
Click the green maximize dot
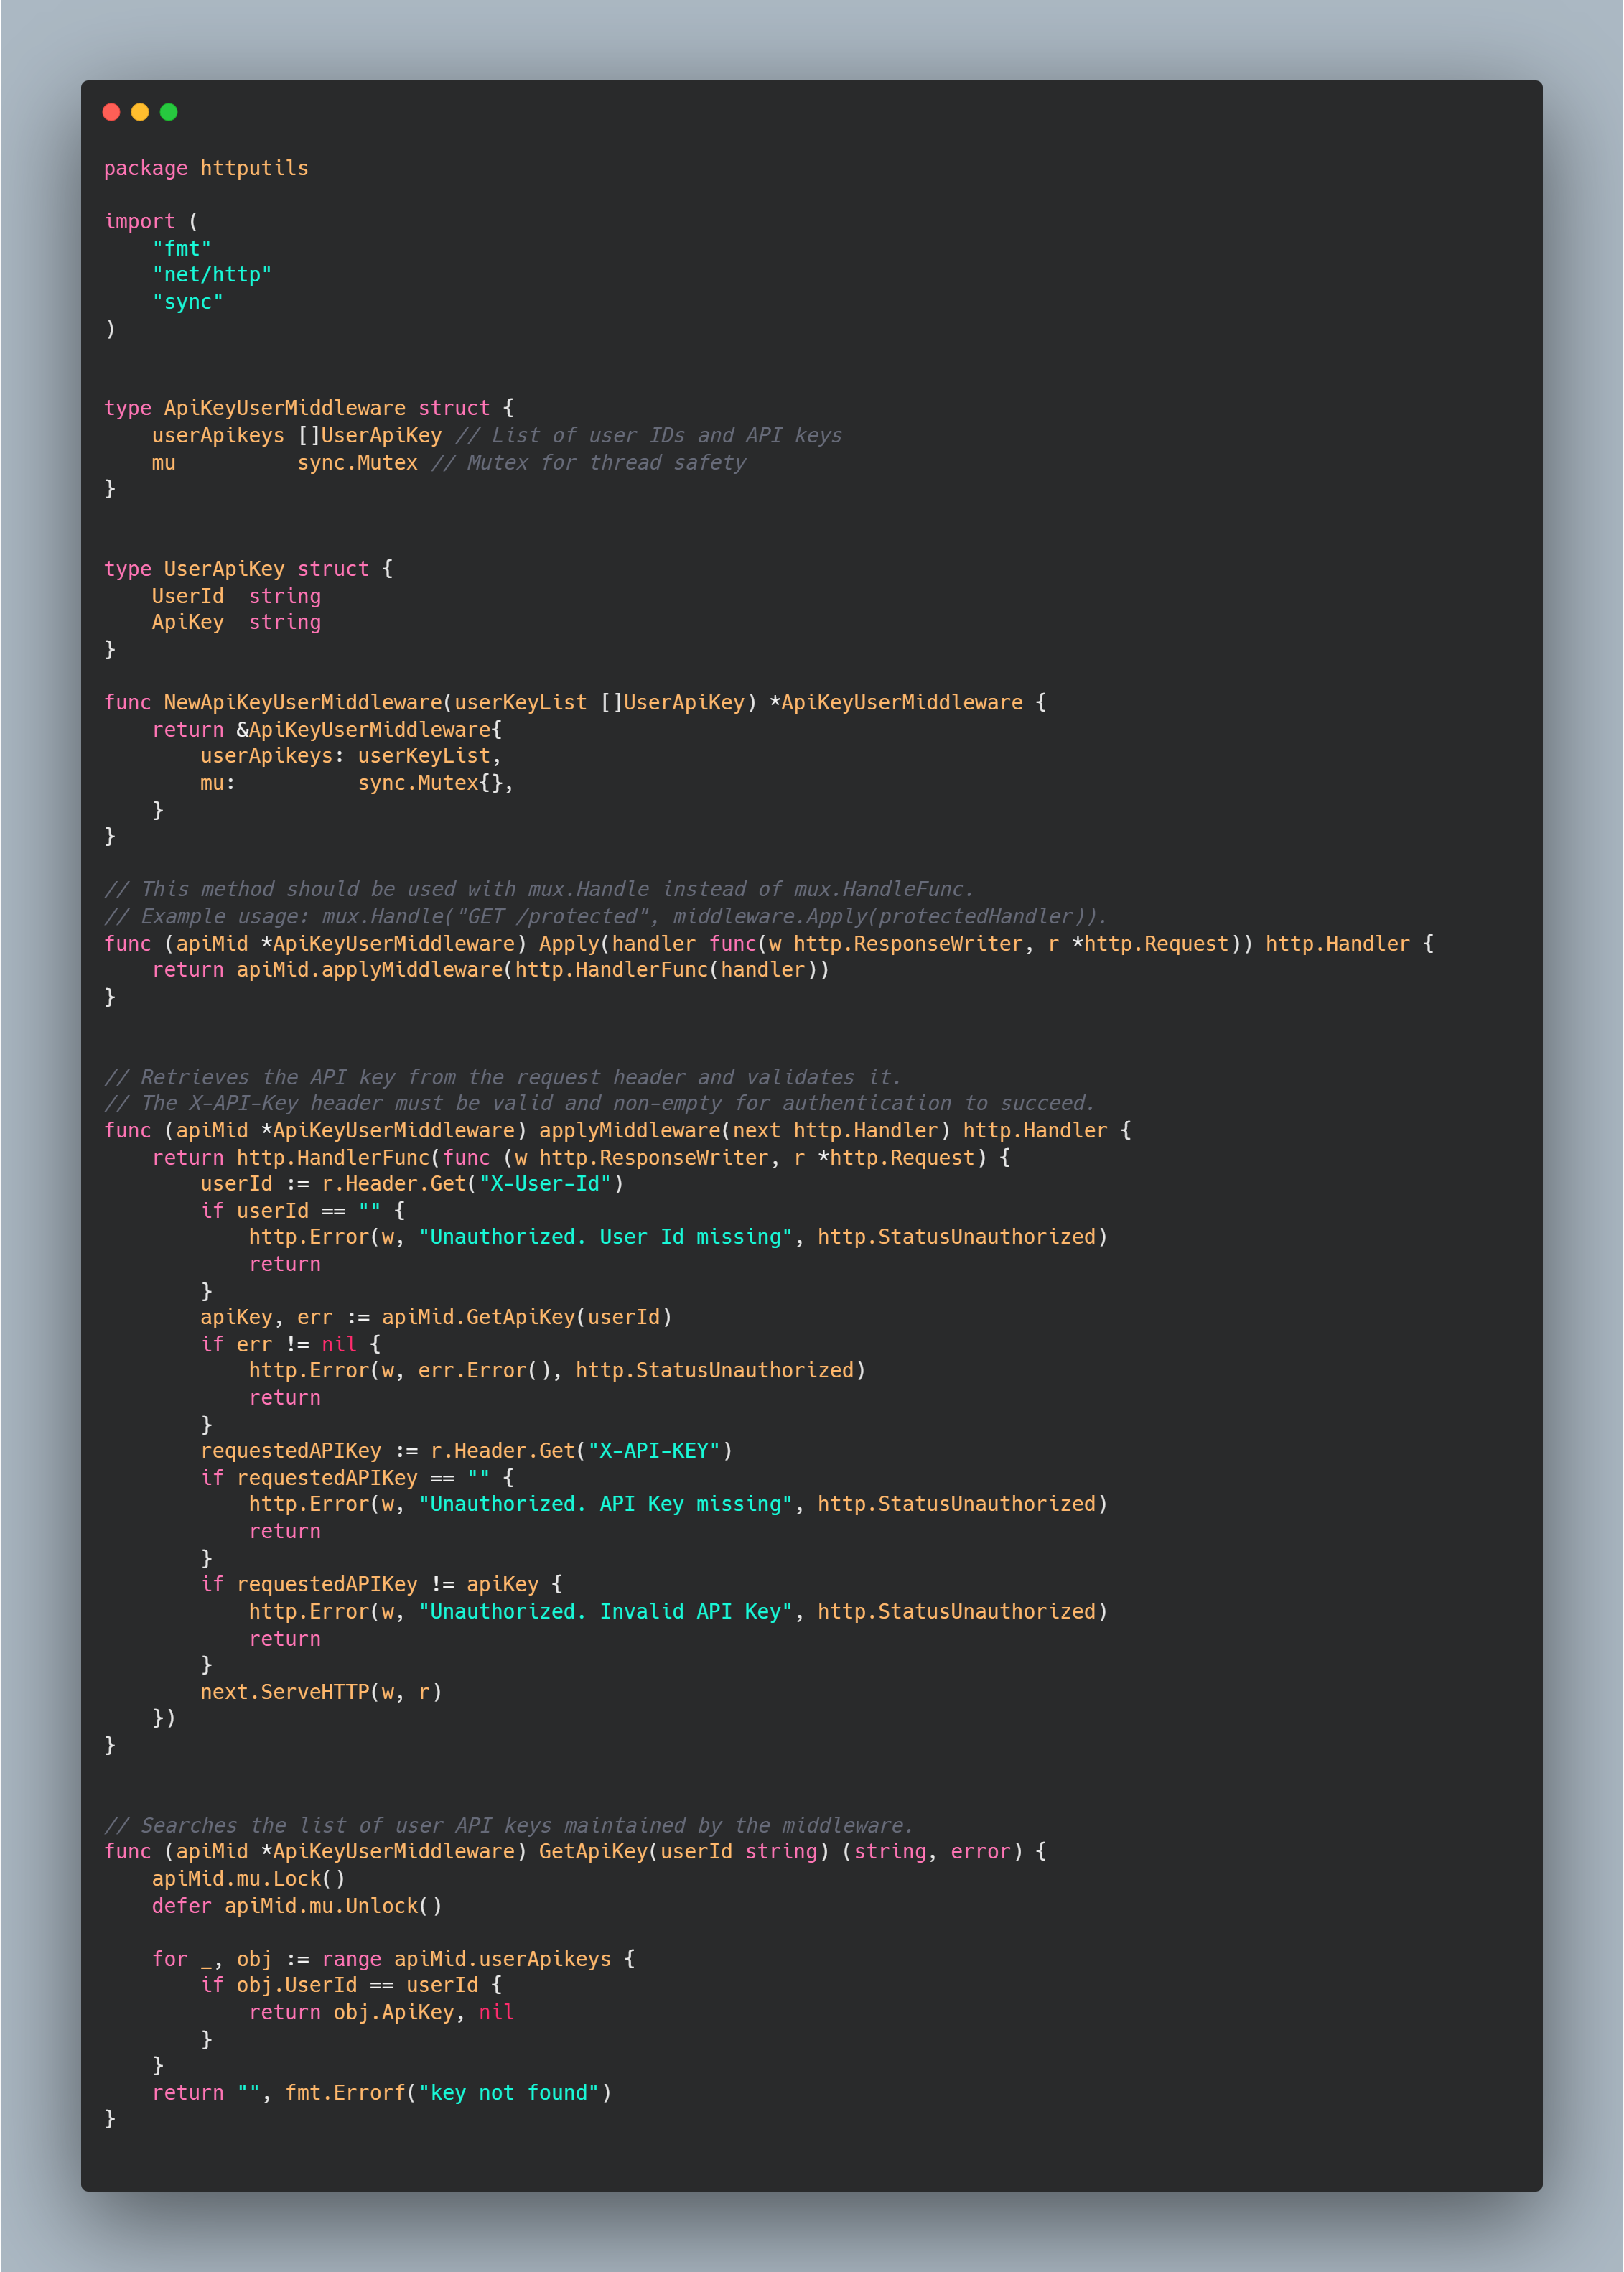click(169, 112)
